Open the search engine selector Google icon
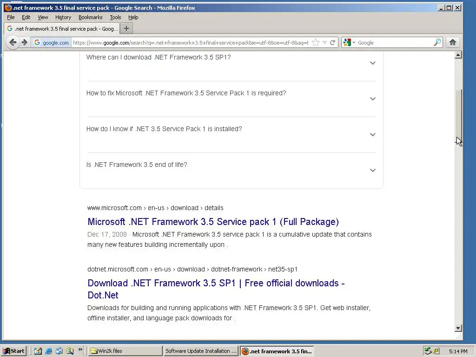The width and height of the screenshot is (476, 357). 347,42
